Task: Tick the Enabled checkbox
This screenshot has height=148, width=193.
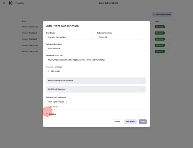Action: 47,114
